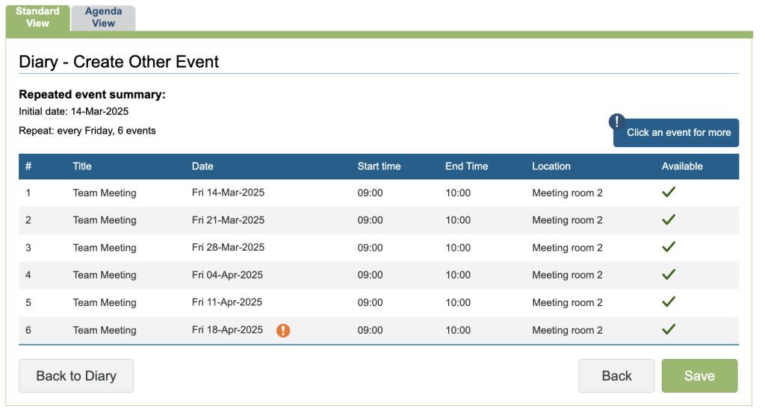Open the Team Meeting event on 14-Mar-2025
Viewport: 765px width, 418px height.
pyautogui.click(x=105, y=193)
